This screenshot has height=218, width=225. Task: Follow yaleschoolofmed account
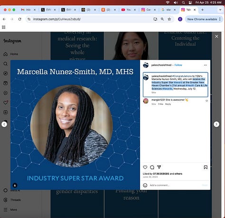178,65
